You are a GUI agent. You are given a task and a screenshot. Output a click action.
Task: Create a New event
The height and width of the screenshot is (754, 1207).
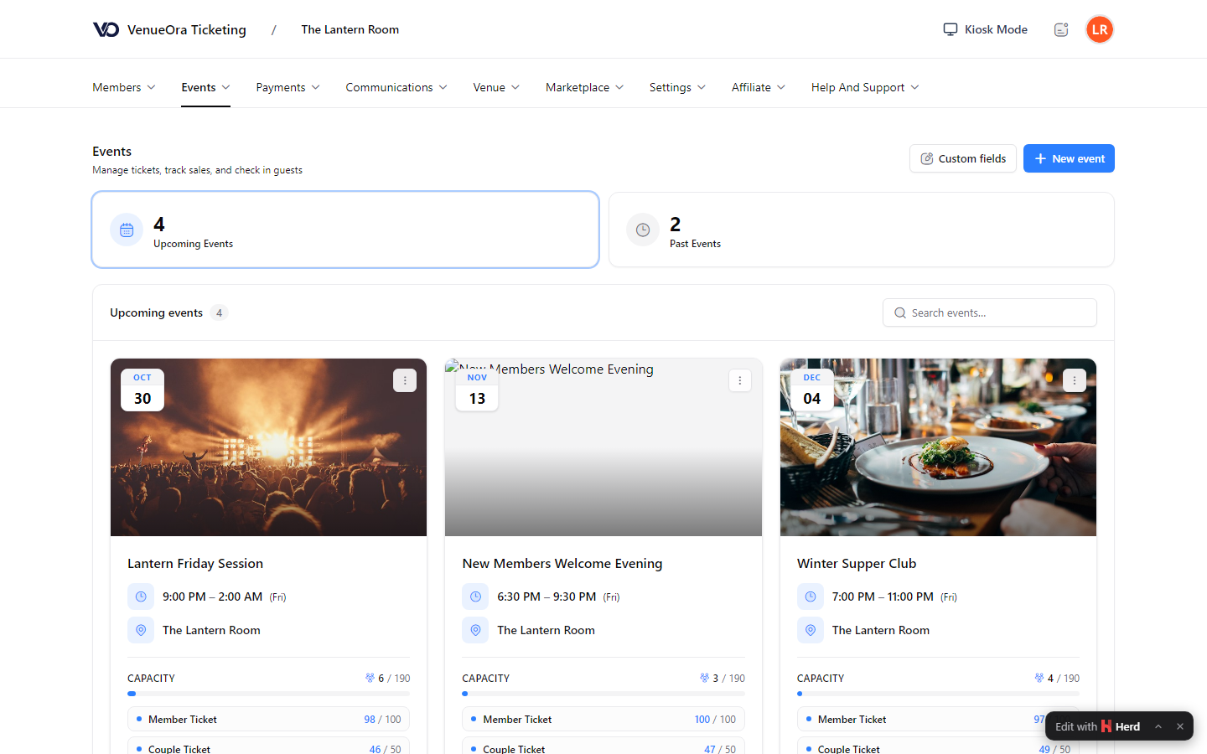click(1069, 158)
